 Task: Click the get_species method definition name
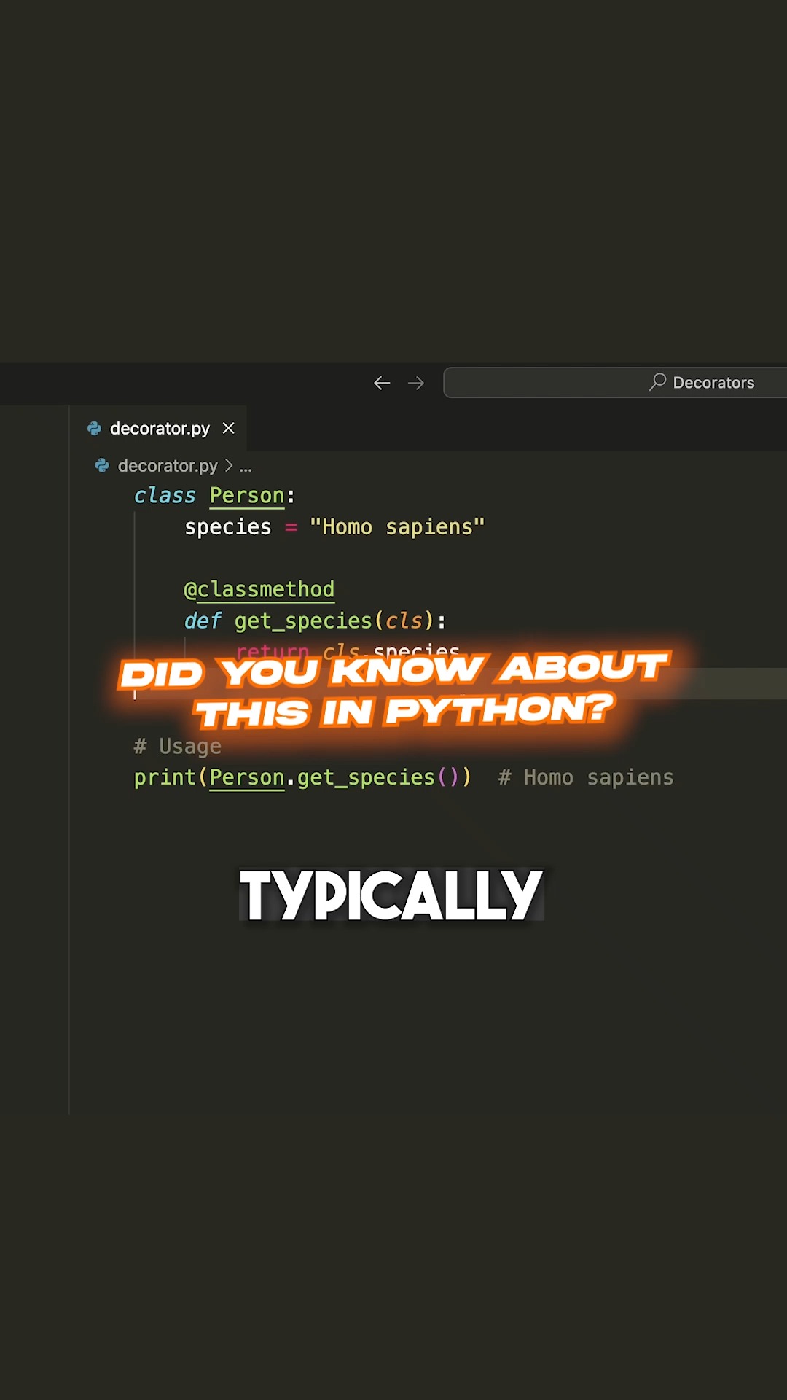[302, 621]
